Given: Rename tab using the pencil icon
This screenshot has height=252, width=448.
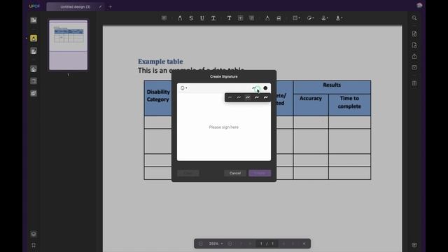Looking at the screenshot, I should (100, 6).
